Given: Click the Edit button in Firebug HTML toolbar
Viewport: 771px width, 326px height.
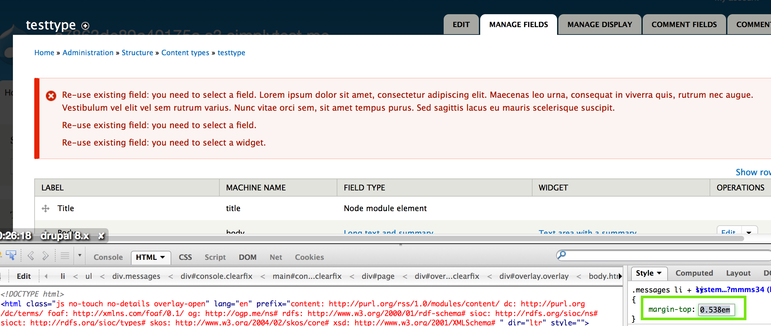Looking at the screenshot, I should coord(24,276).
